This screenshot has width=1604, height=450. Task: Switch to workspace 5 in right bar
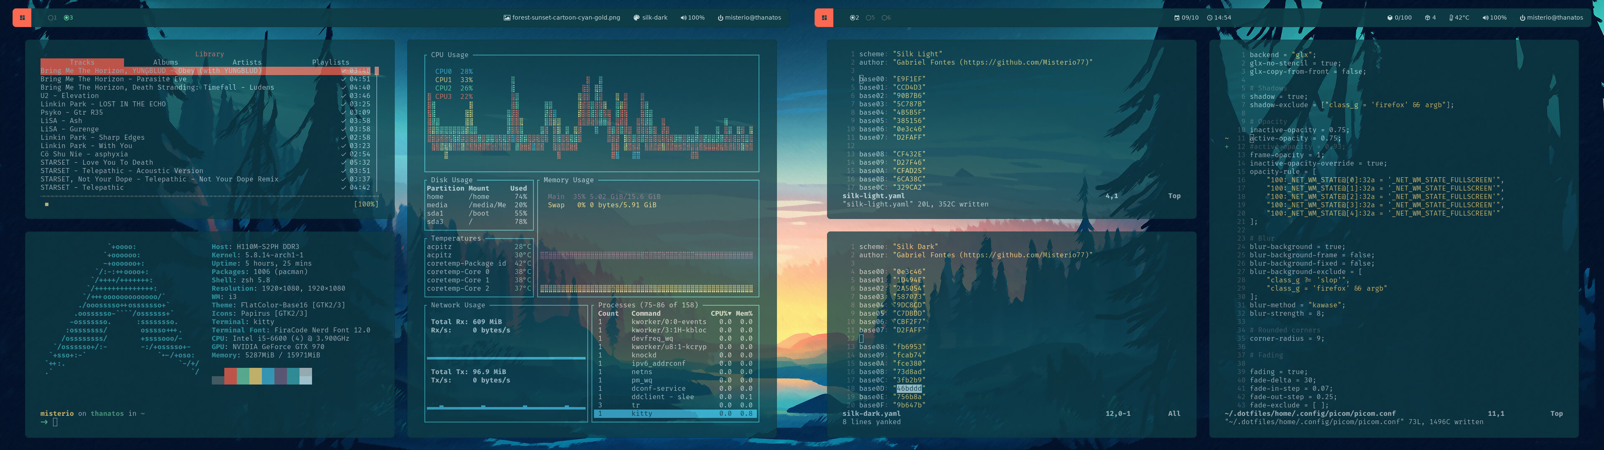[x=870, y=18]
